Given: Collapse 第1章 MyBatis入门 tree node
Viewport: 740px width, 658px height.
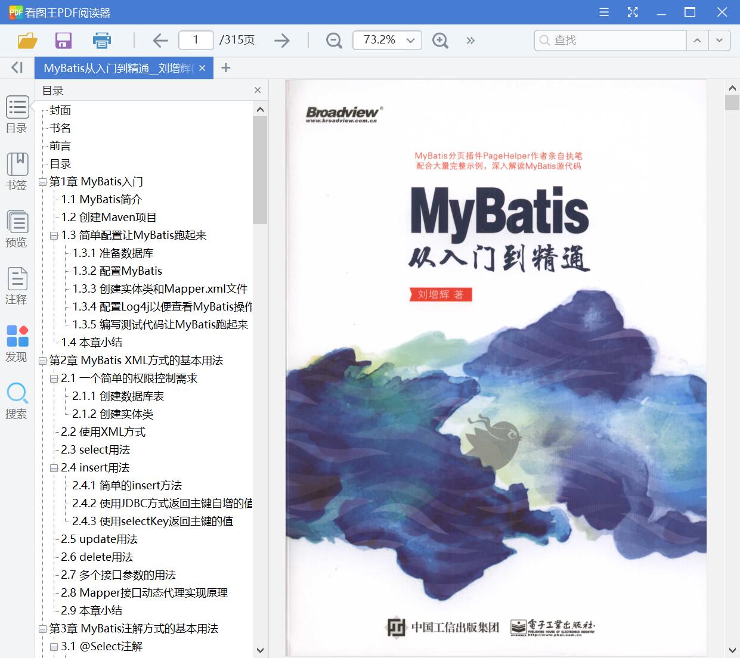Looking at the screenshot, I should click(x=42, y=182).
